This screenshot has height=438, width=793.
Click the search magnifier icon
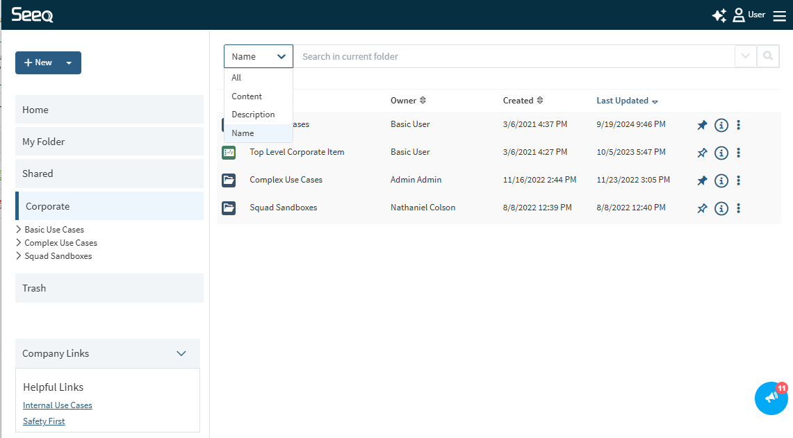tap(767, 56)
